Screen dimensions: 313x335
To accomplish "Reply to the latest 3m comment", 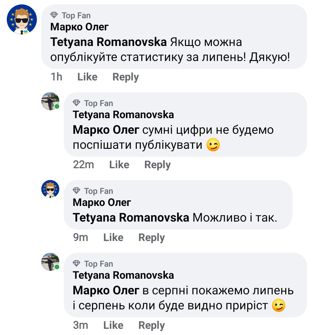I will [x=152, y=325].
